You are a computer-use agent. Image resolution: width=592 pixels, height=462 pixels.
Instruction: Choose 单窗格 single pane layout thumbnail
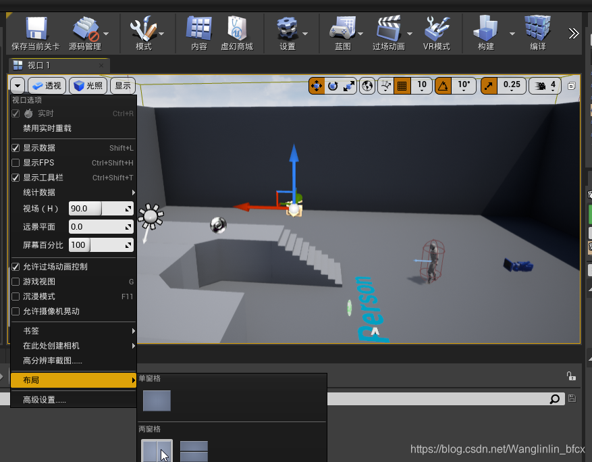coord(157,401)
